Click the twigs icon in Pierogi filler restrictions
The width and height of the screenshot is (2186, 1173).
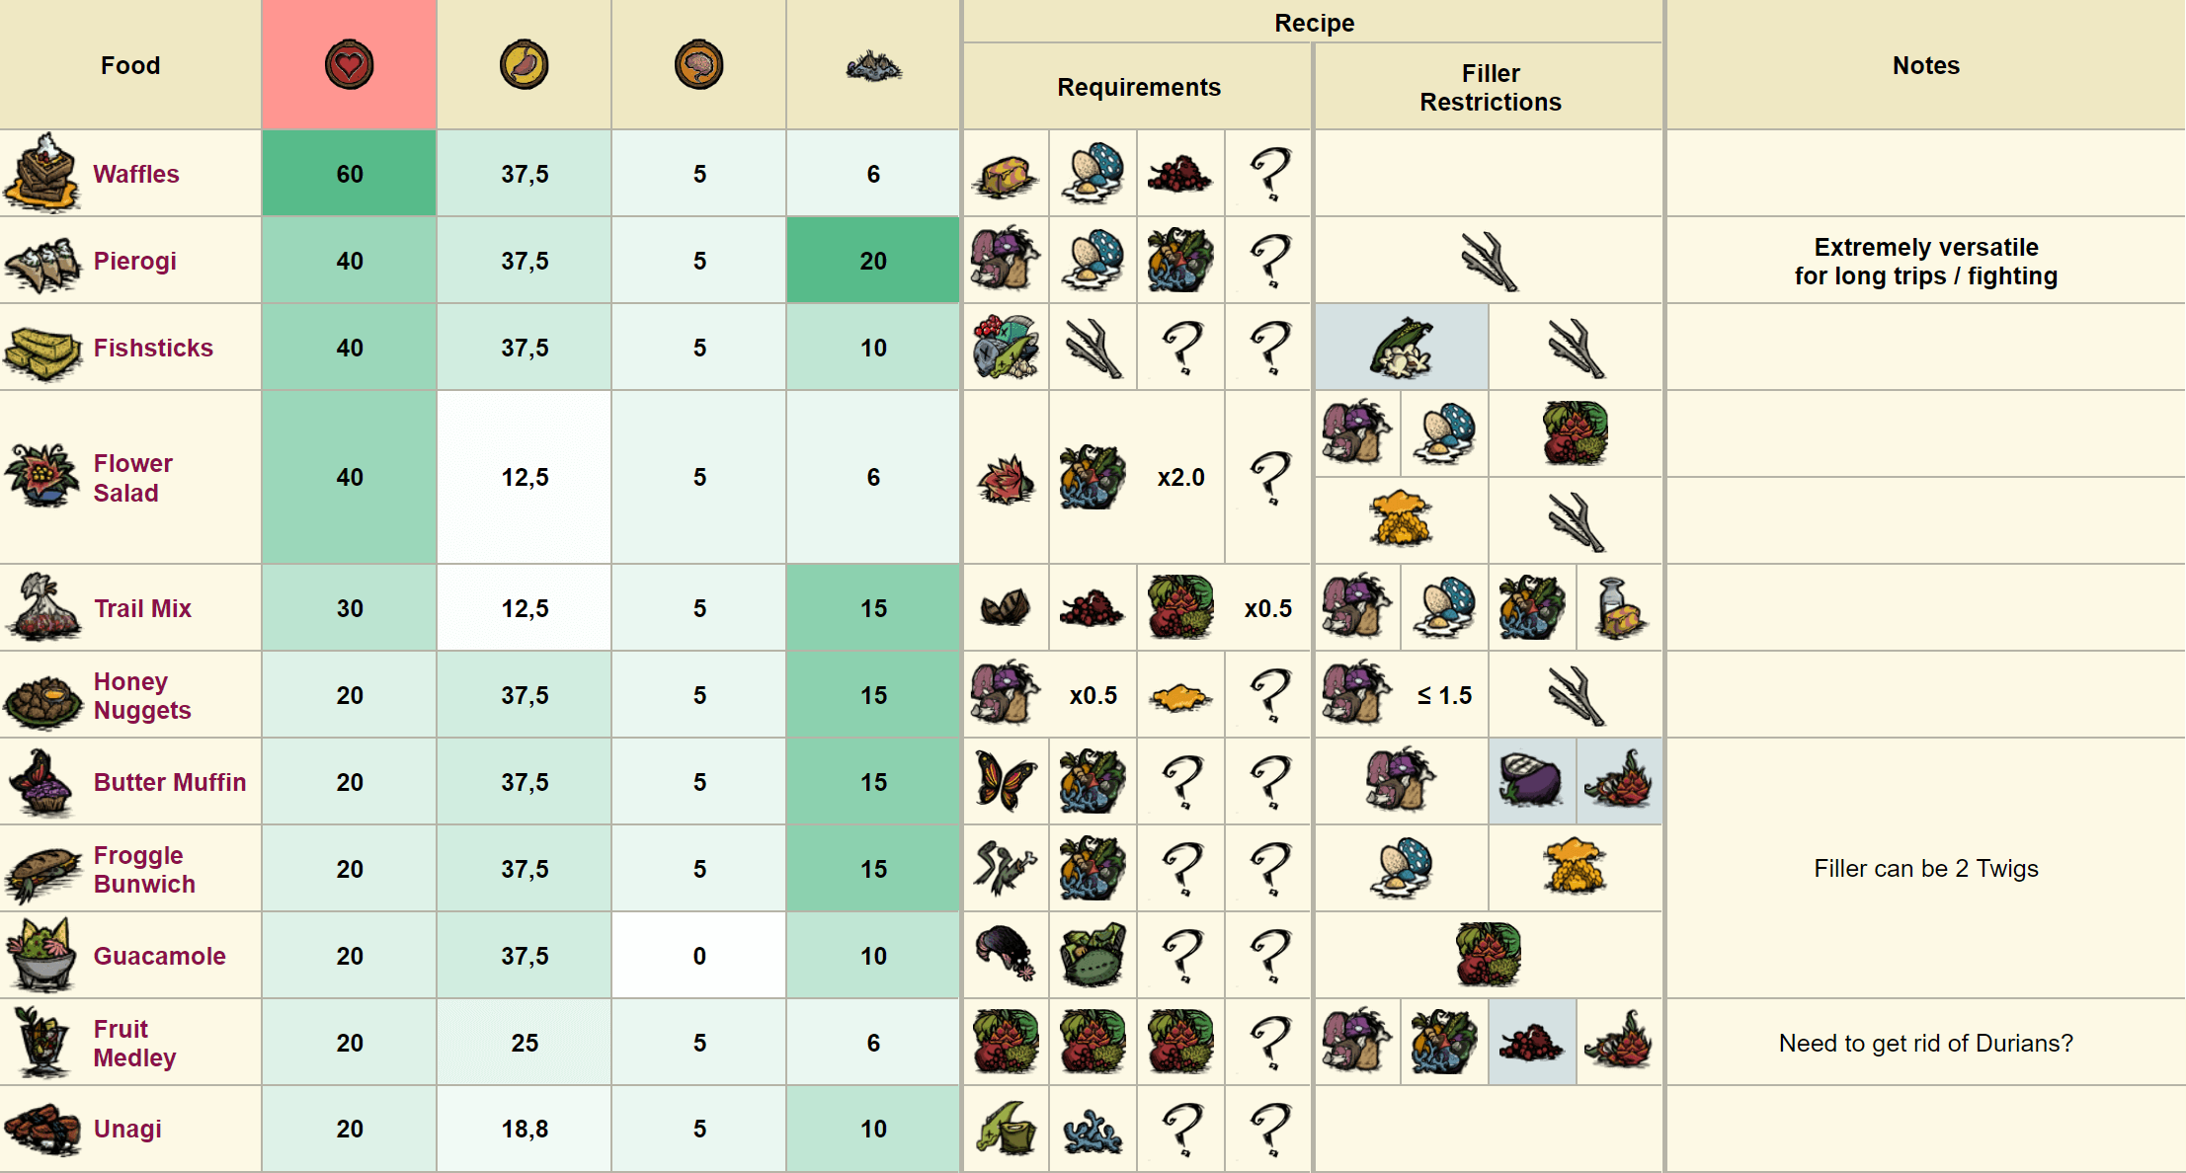pyautogui.click(x=1489, y=261)
